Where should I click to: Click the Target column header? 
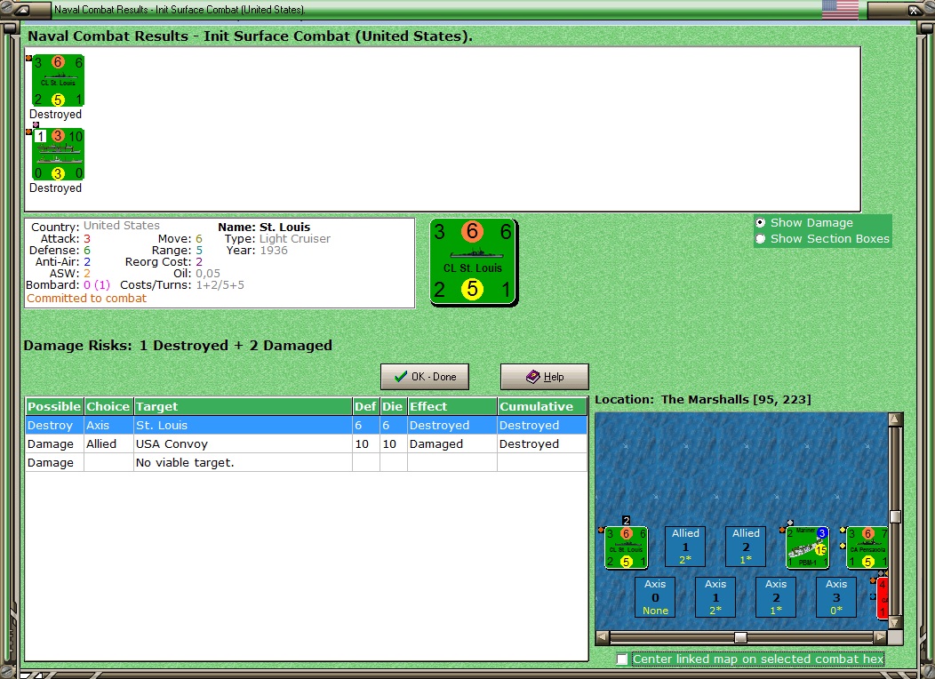click(243, 406)
